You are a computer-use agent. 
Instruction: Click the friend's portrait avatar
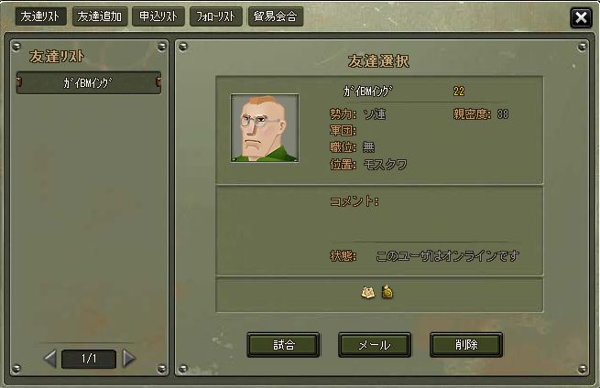click(x=265, y=128)
